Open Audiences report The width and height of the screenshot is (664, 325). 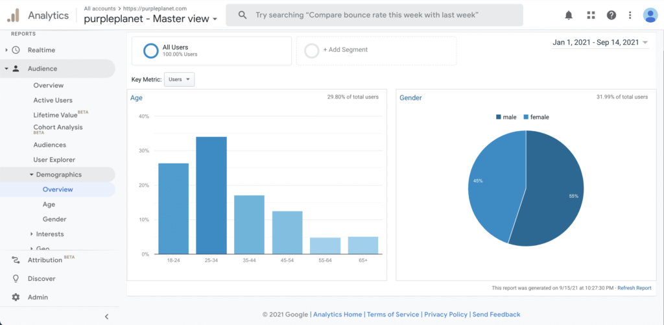pos(49,145)
